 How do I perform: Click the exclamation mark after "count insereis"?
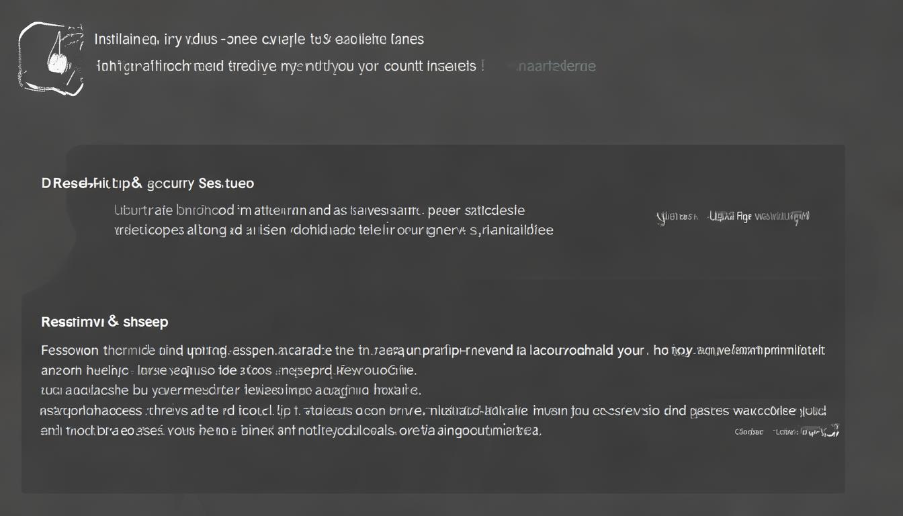tap(482, 66)
